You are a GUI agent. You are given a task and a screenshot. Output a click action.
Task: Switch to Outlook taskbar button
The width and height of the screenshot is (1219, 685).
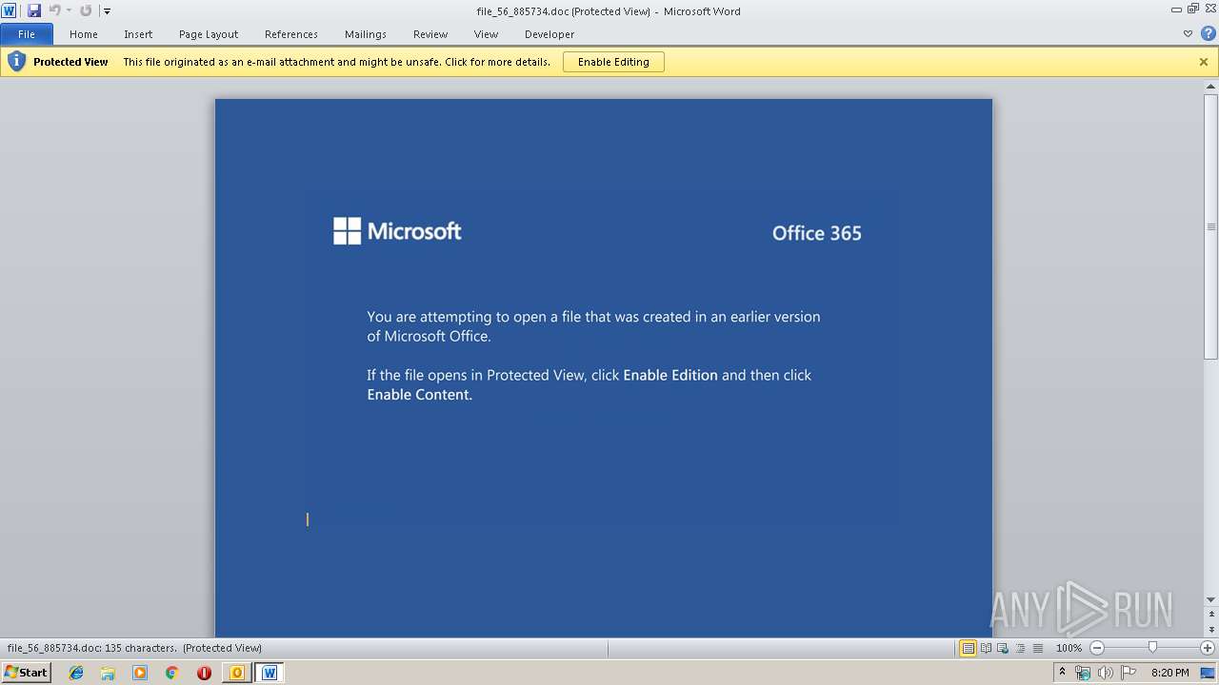click(237, 673)
